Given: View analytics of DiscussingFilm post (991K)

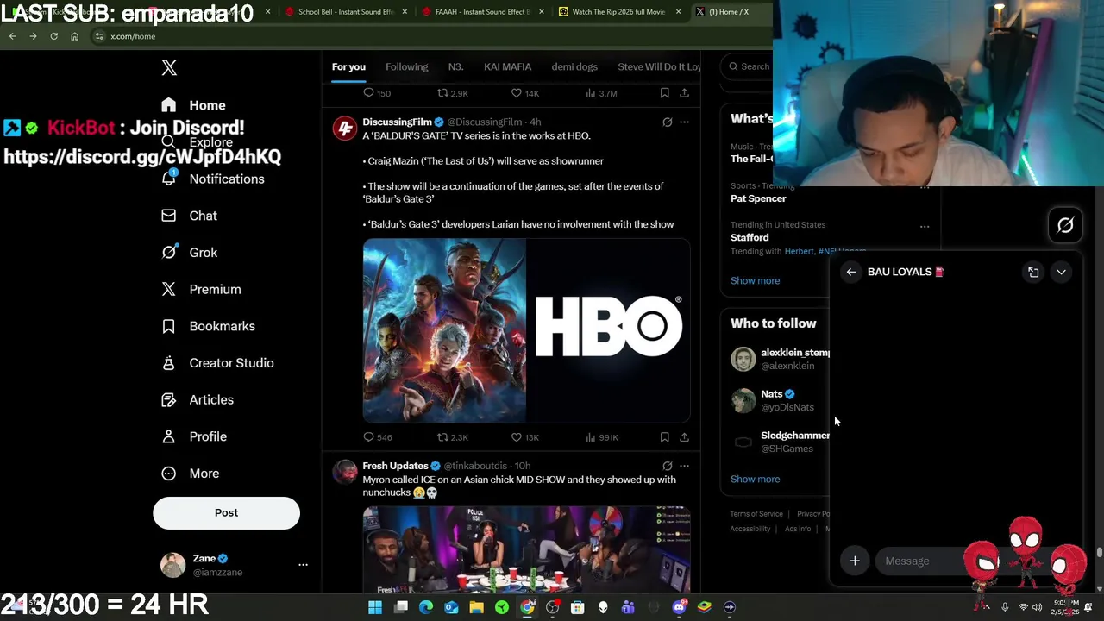Looking at the screenshot, I should [x=601, y=437].
